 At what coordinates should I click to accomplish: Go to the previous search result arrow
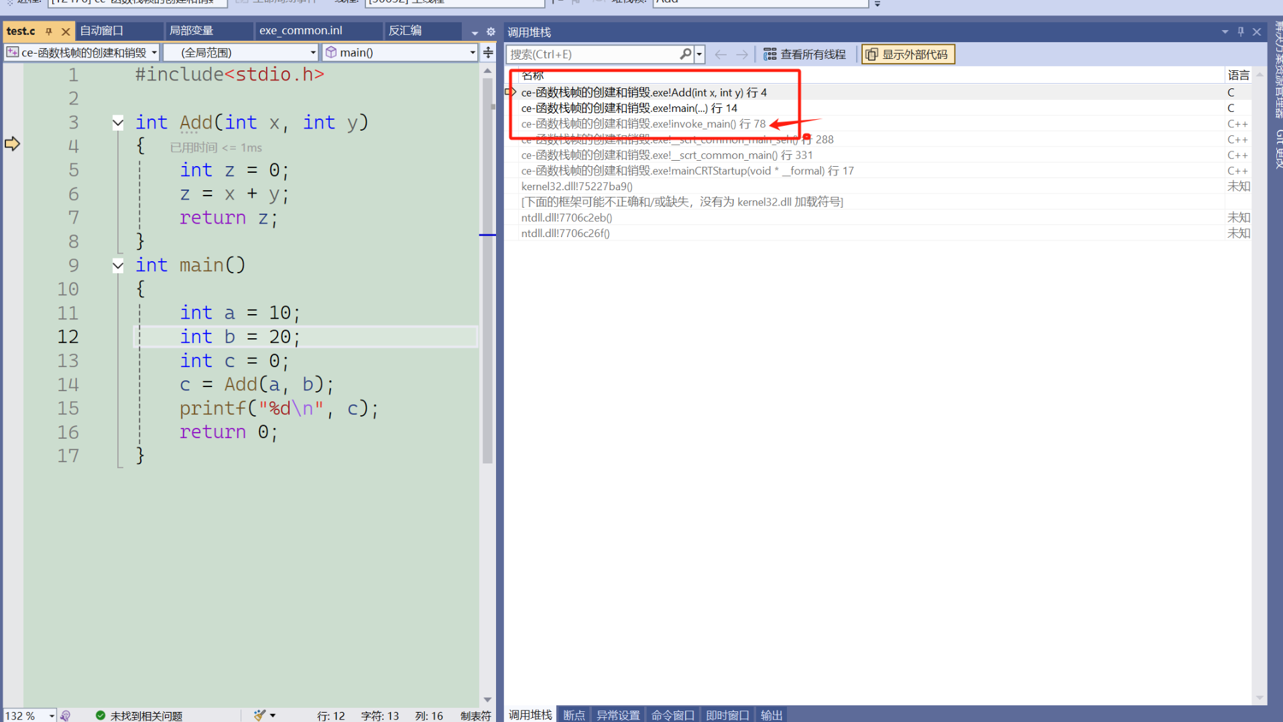coord(721,54)
